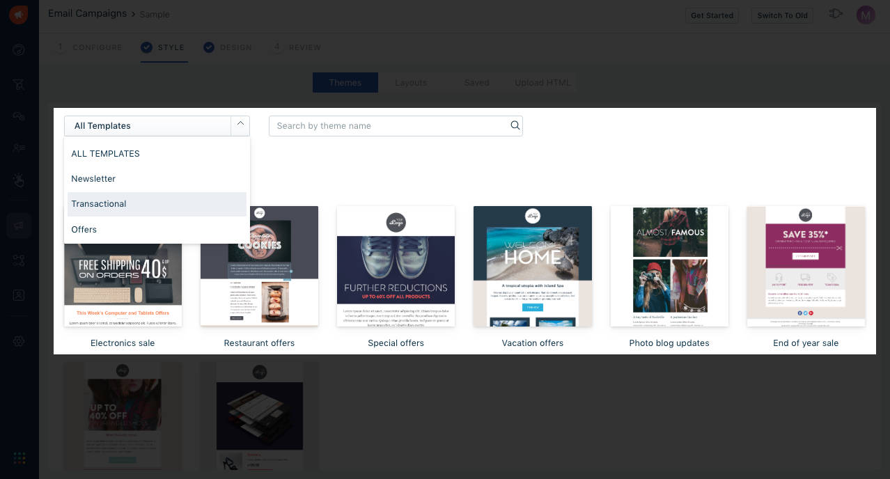Collapse the All Templates dropdown arrow
The height and width of the screenshot is (479, 890).
(240, 125)
